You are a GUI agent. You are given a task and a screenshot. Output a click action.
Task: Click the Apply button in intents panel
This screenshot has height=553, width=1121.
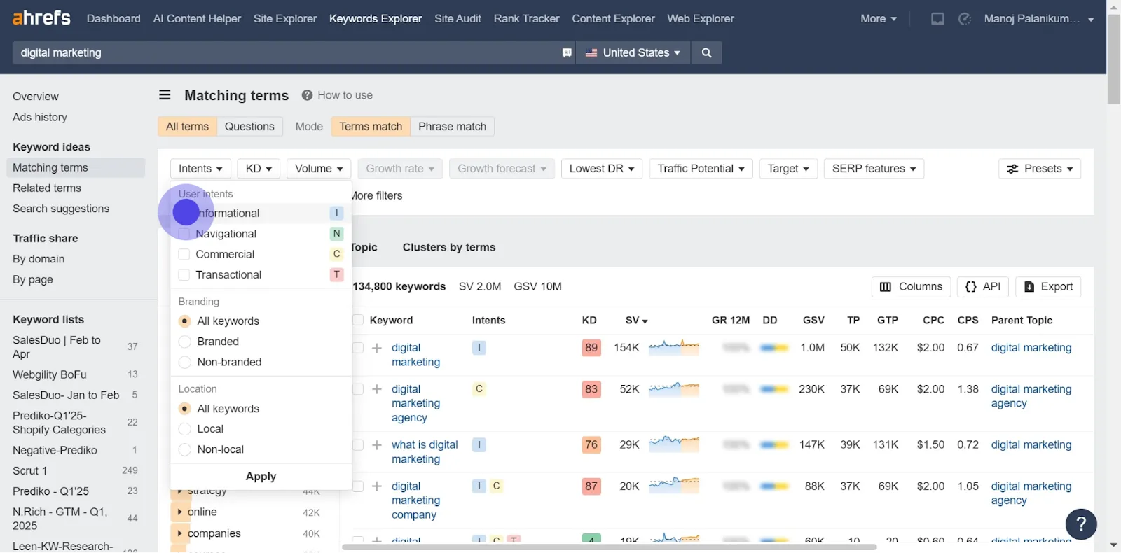(261, 477)
